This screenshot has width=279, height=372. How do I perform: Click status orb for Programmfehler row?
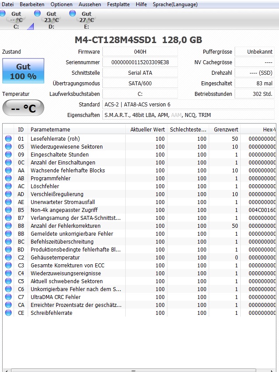pos(8,178)
